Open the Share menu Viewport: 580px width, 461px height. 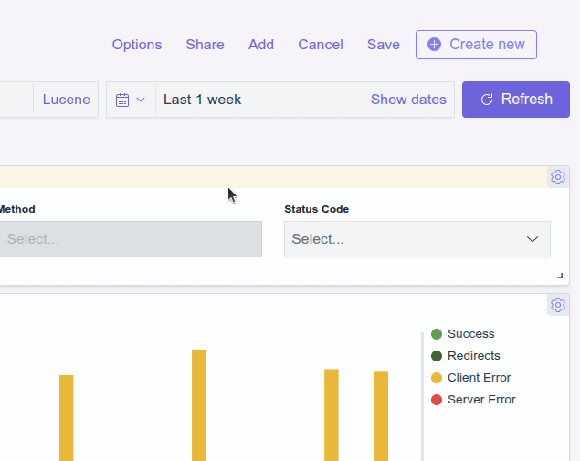[205, 45]
